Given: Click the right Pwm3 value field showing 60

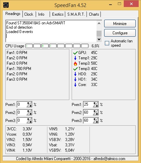Looking at the screenshot, I should point(88,120).
